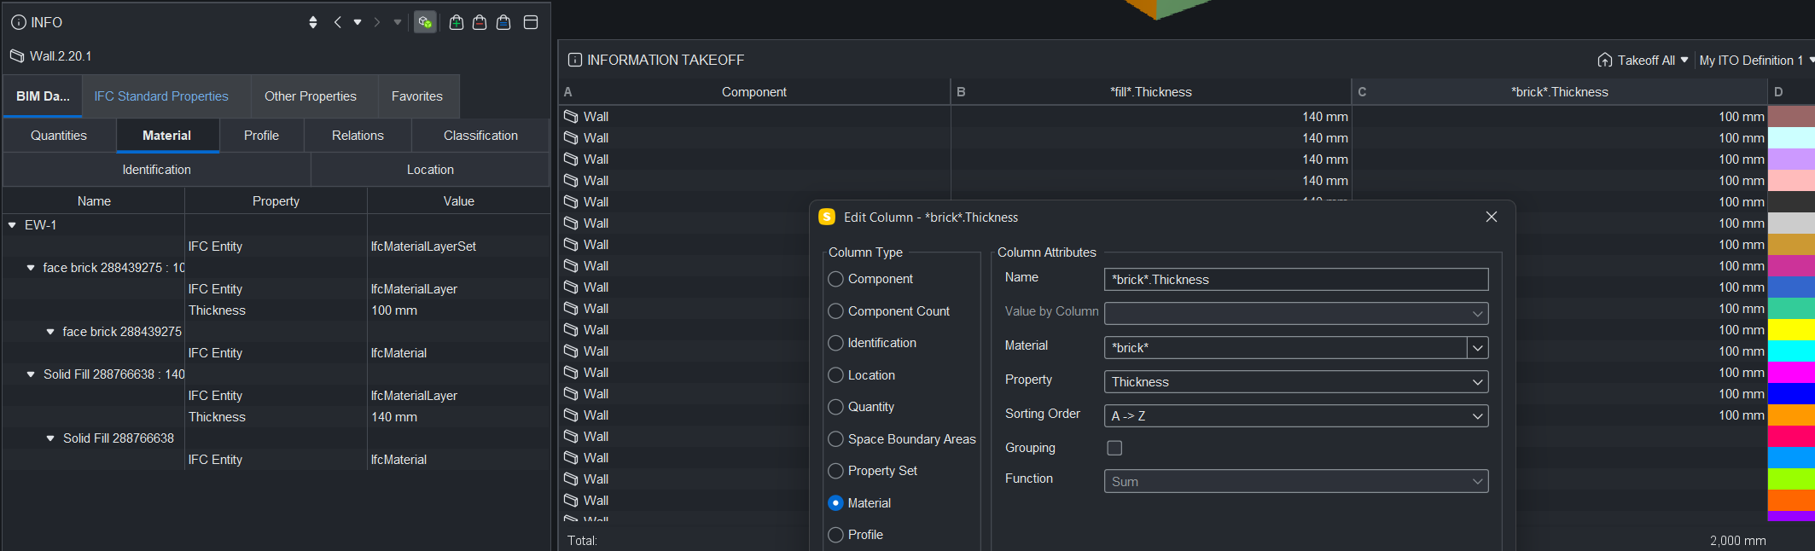Choose Property Set column type radio
The width and height of the screenshot is (1815, 551).
[x=836, y=471]
